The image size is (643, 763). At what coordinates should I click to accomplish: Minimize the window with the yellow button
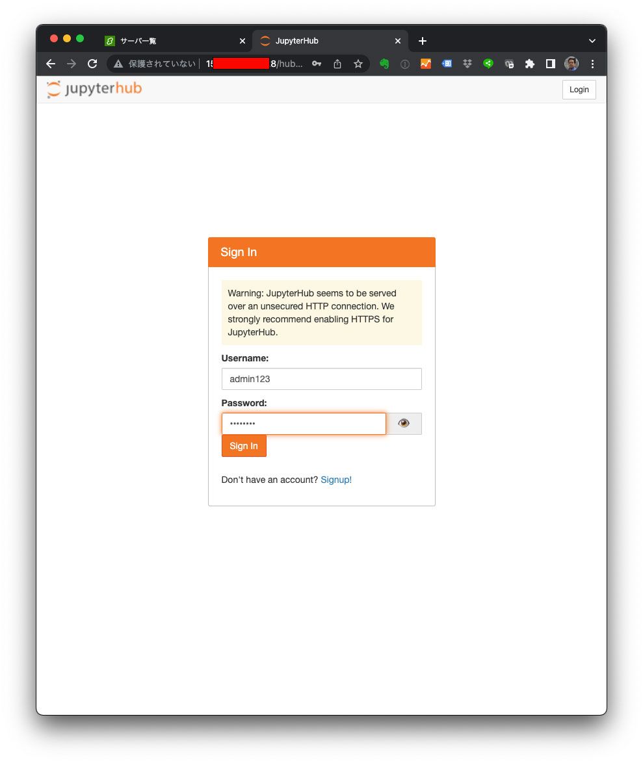click(x=67, y=38)
